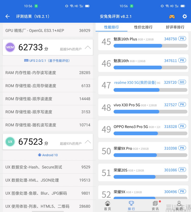Viewport: 191px width, 212px height.
Task: Tap the UFS memory chip icon
Action: [x=26, y=60]
